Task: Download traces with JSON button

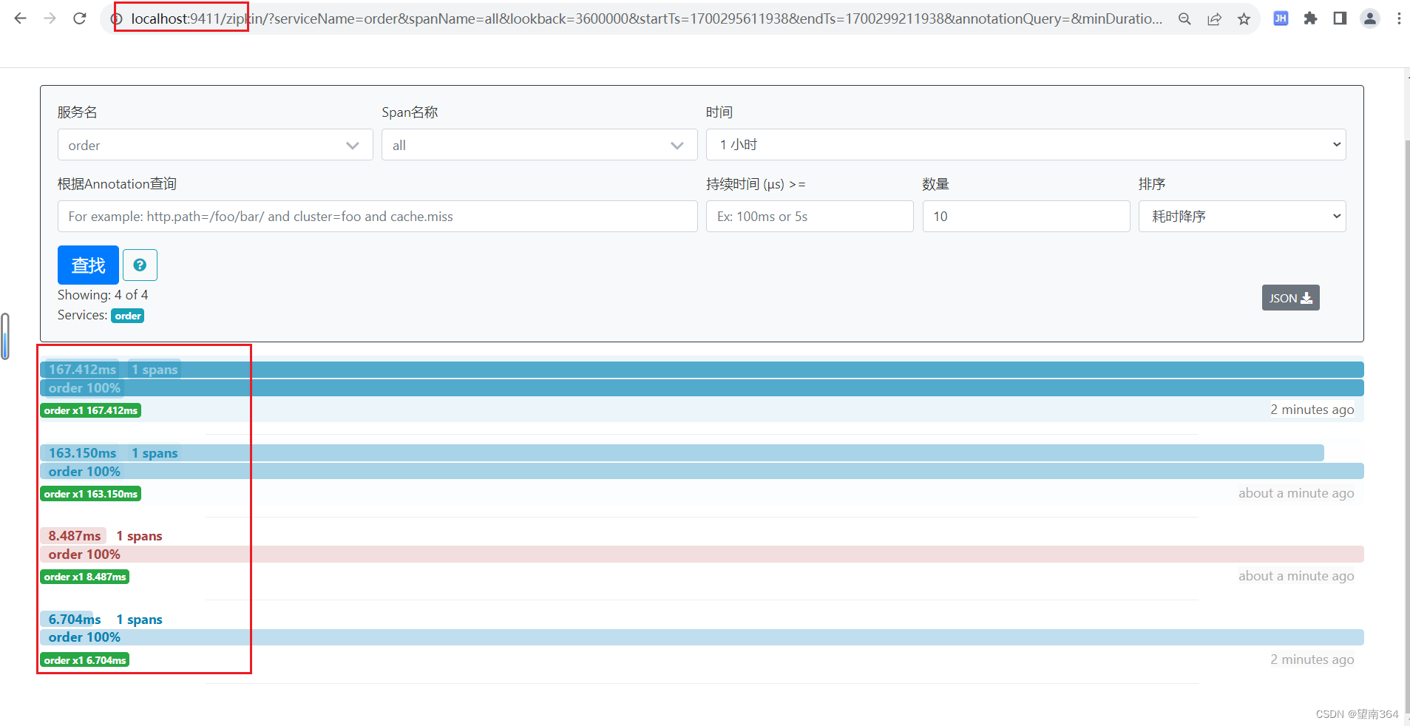Action: point(1290,298)
